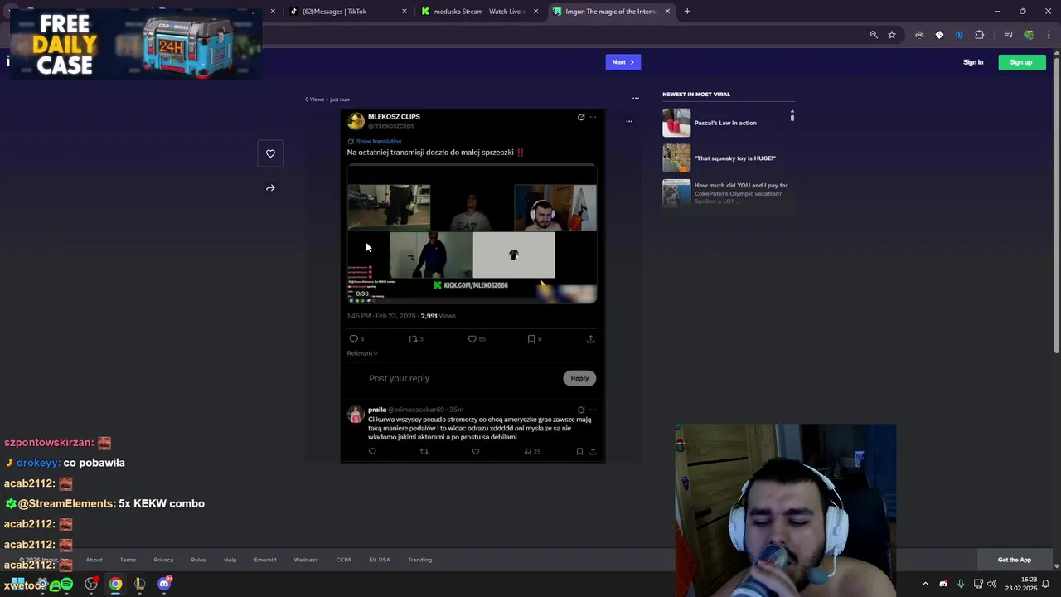Open Pascal's Law in action post

click(x=725, y=123)
